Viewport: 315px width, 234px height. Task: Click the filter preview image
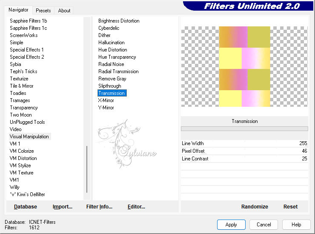(244, 66)
